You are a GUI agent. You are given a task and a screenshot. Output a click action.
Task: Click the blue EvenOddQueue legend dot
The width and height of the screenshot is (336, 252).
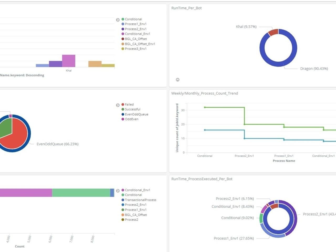(x=122, y=114)
